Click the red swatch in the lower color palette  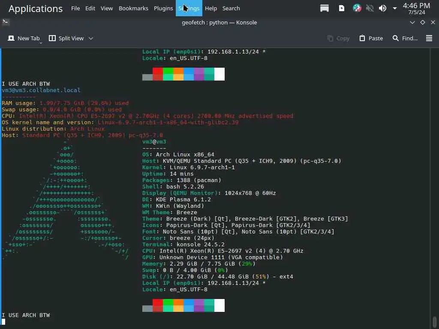(158, 305)
